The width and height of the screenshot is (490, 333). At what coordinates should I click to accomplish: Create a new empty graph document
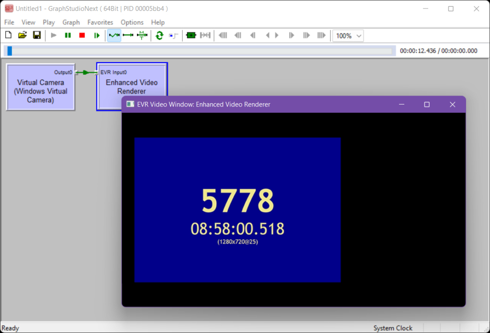coord(8,35)
